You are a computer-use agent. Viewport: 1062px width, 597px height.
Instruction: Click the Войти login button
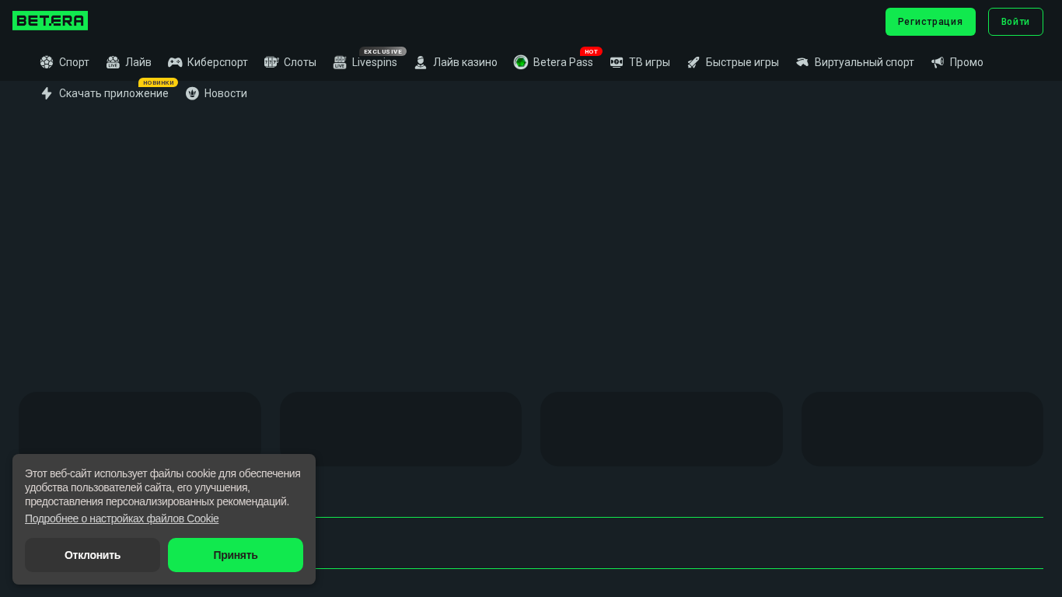tap(1015, 22)
